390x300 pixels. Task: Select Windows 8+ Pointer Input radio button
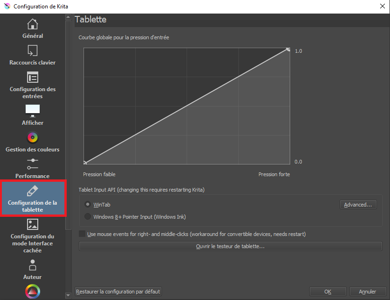pyautogui.click(x=88, y=216)
